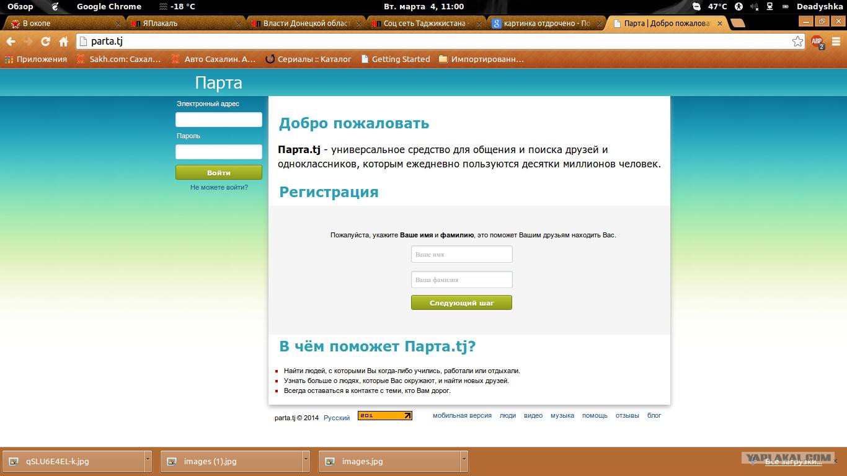Go back using the browser back arrow
The height and width of the screenshot is (476, 847).
point(11,42)
